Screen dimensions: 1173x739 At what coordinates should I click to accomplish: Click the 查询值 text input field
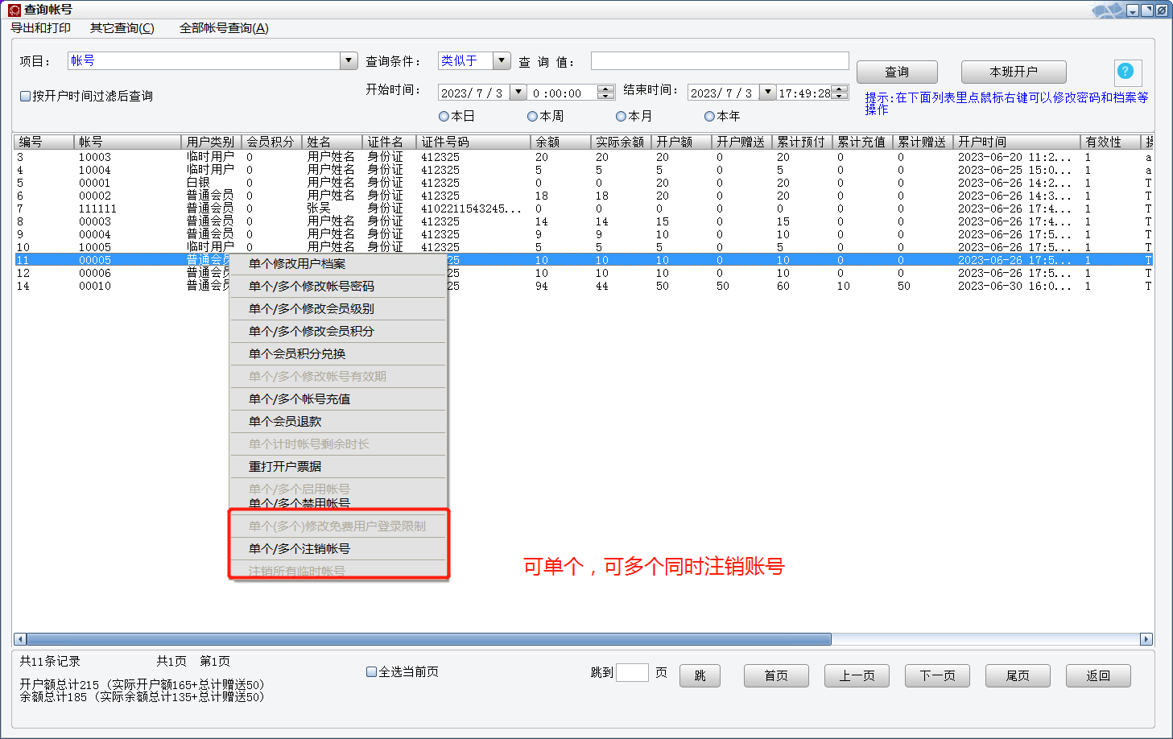click(x=719, y=61)
